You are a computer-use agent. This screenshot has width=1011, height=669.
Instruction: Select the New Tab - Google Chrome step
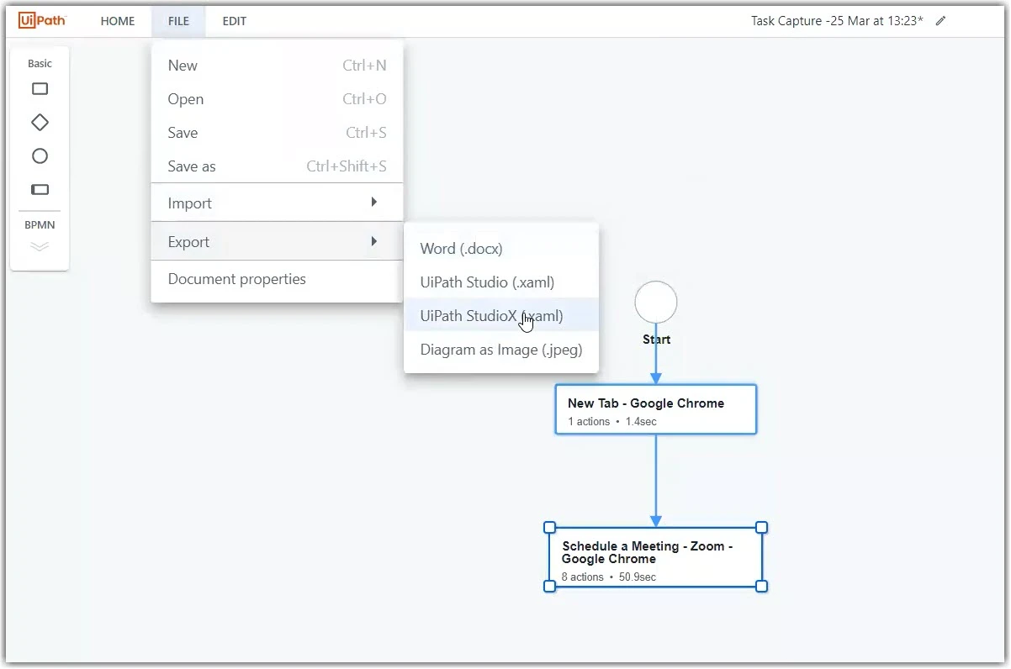click(656, 409)
